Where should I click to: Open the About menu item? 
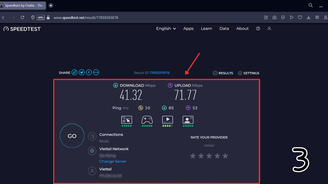[x=242, y=29]
